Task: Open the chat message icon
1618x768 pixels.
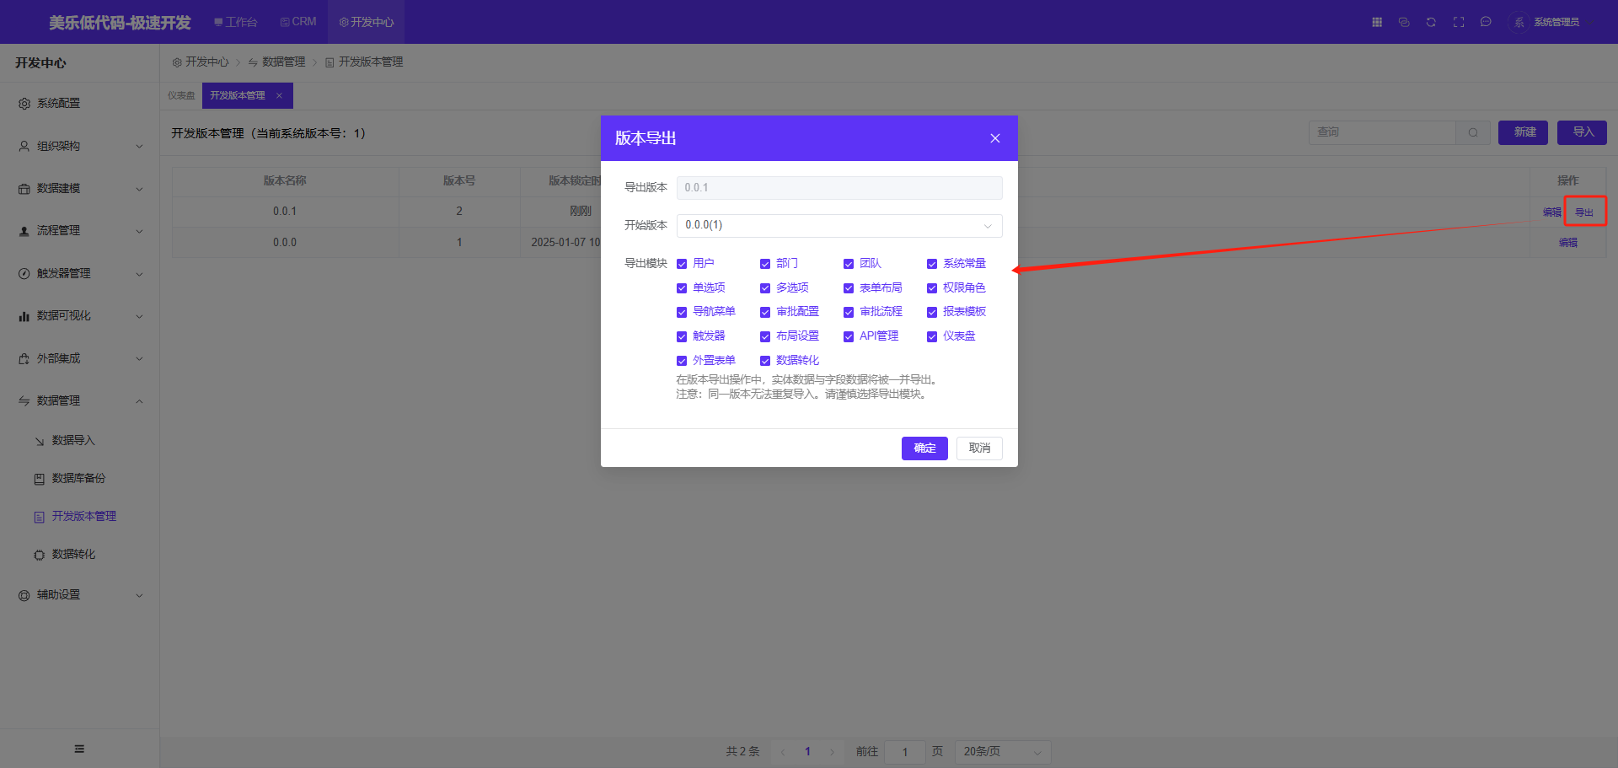Action: [1486, 22]
